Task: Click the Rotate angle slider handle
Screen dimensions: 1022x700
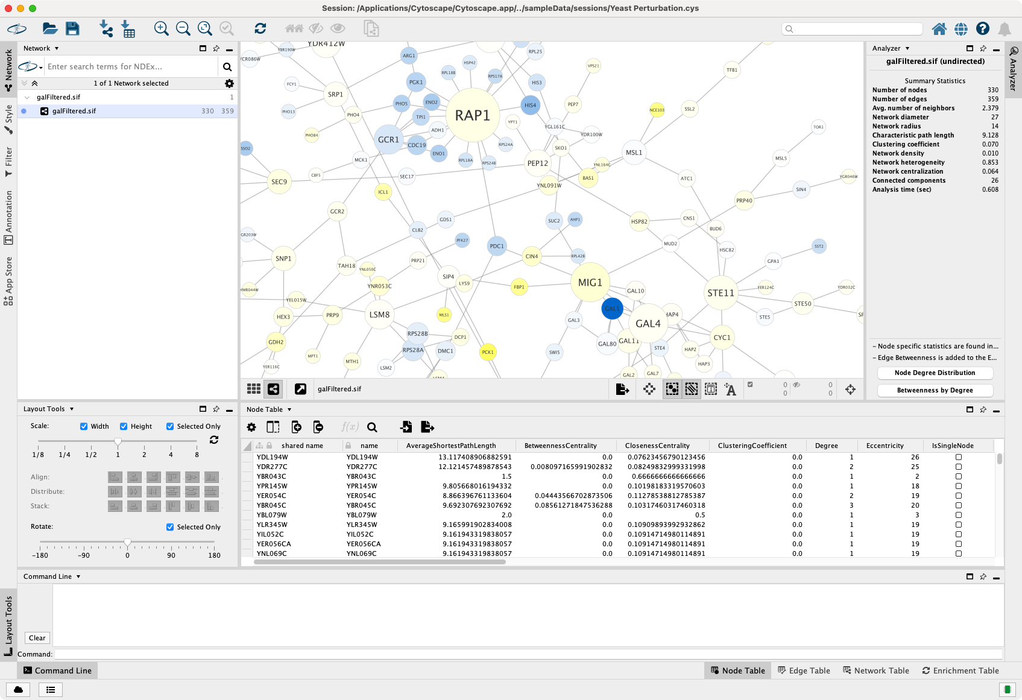Action: coord(127,543)
